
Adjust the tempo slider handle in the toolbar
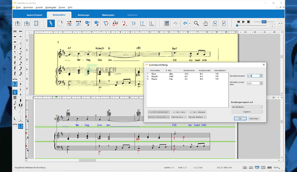(264, 22)
